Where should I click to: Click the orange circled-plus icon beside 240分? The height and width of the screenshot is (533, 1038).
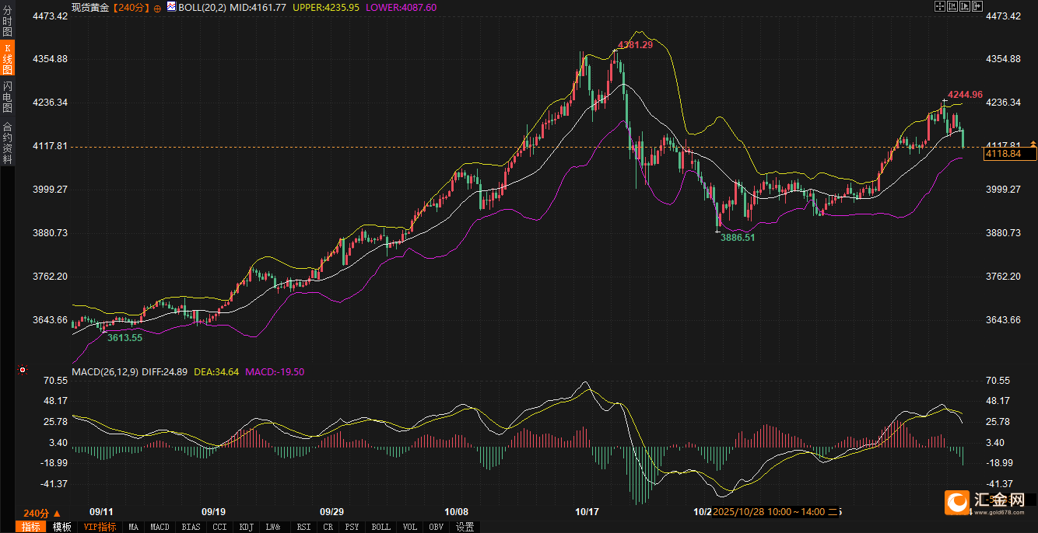pyautogui.click(x=157, y=7)
